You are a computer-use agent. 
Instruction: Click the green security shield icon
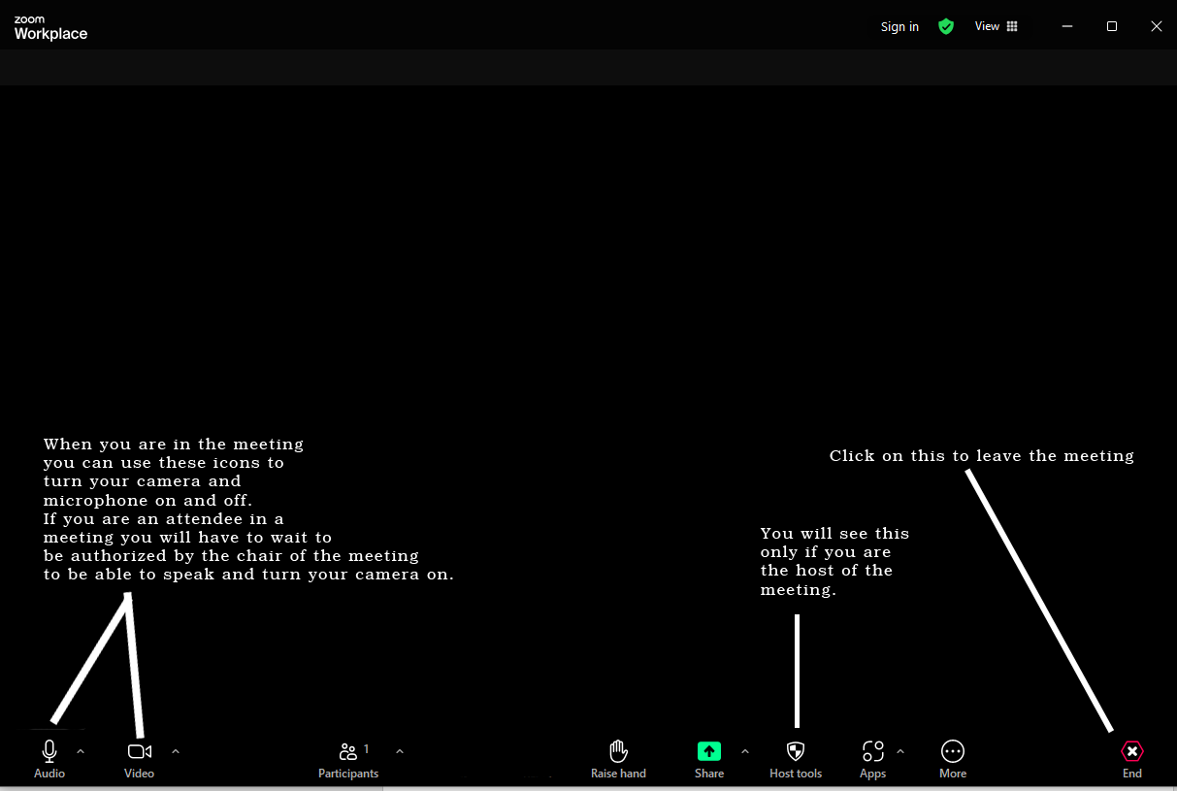click(x=946, y=26)
